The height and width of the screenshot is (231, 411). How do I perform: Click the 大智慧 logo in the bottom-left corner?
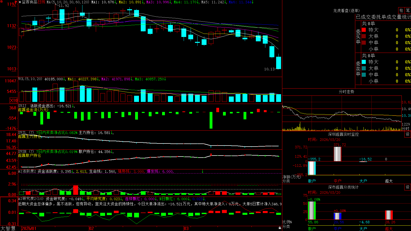[x=8, y=228]
